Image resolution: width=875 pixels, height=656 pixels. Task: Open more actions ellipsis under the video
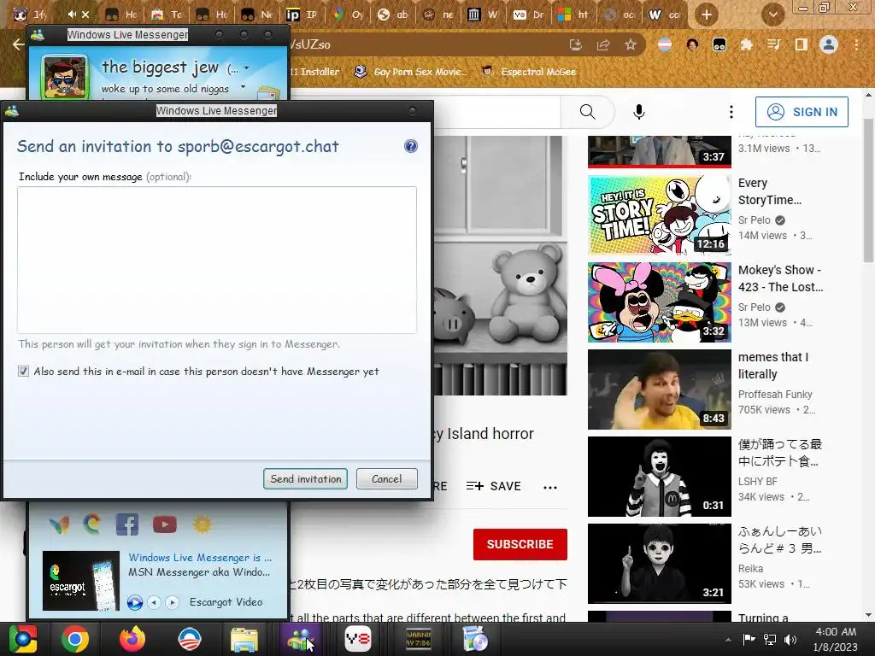pyautogui.click(x=550, y=487)
